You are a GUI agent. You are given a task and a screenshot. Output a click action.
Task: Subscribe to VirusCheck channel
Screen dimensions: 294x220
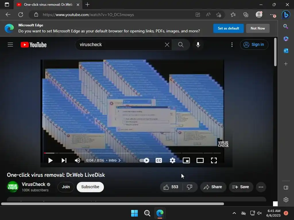90,187
